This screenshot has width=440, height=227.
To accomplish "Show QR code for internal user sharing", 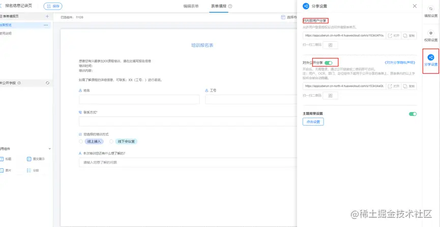I will click(330, 45).
